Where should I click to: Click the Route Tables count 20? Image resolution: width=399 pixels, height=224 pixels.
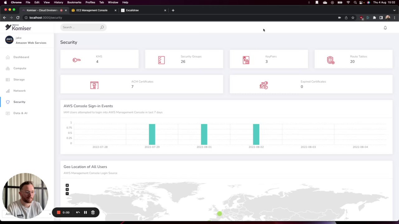[352, 62]
